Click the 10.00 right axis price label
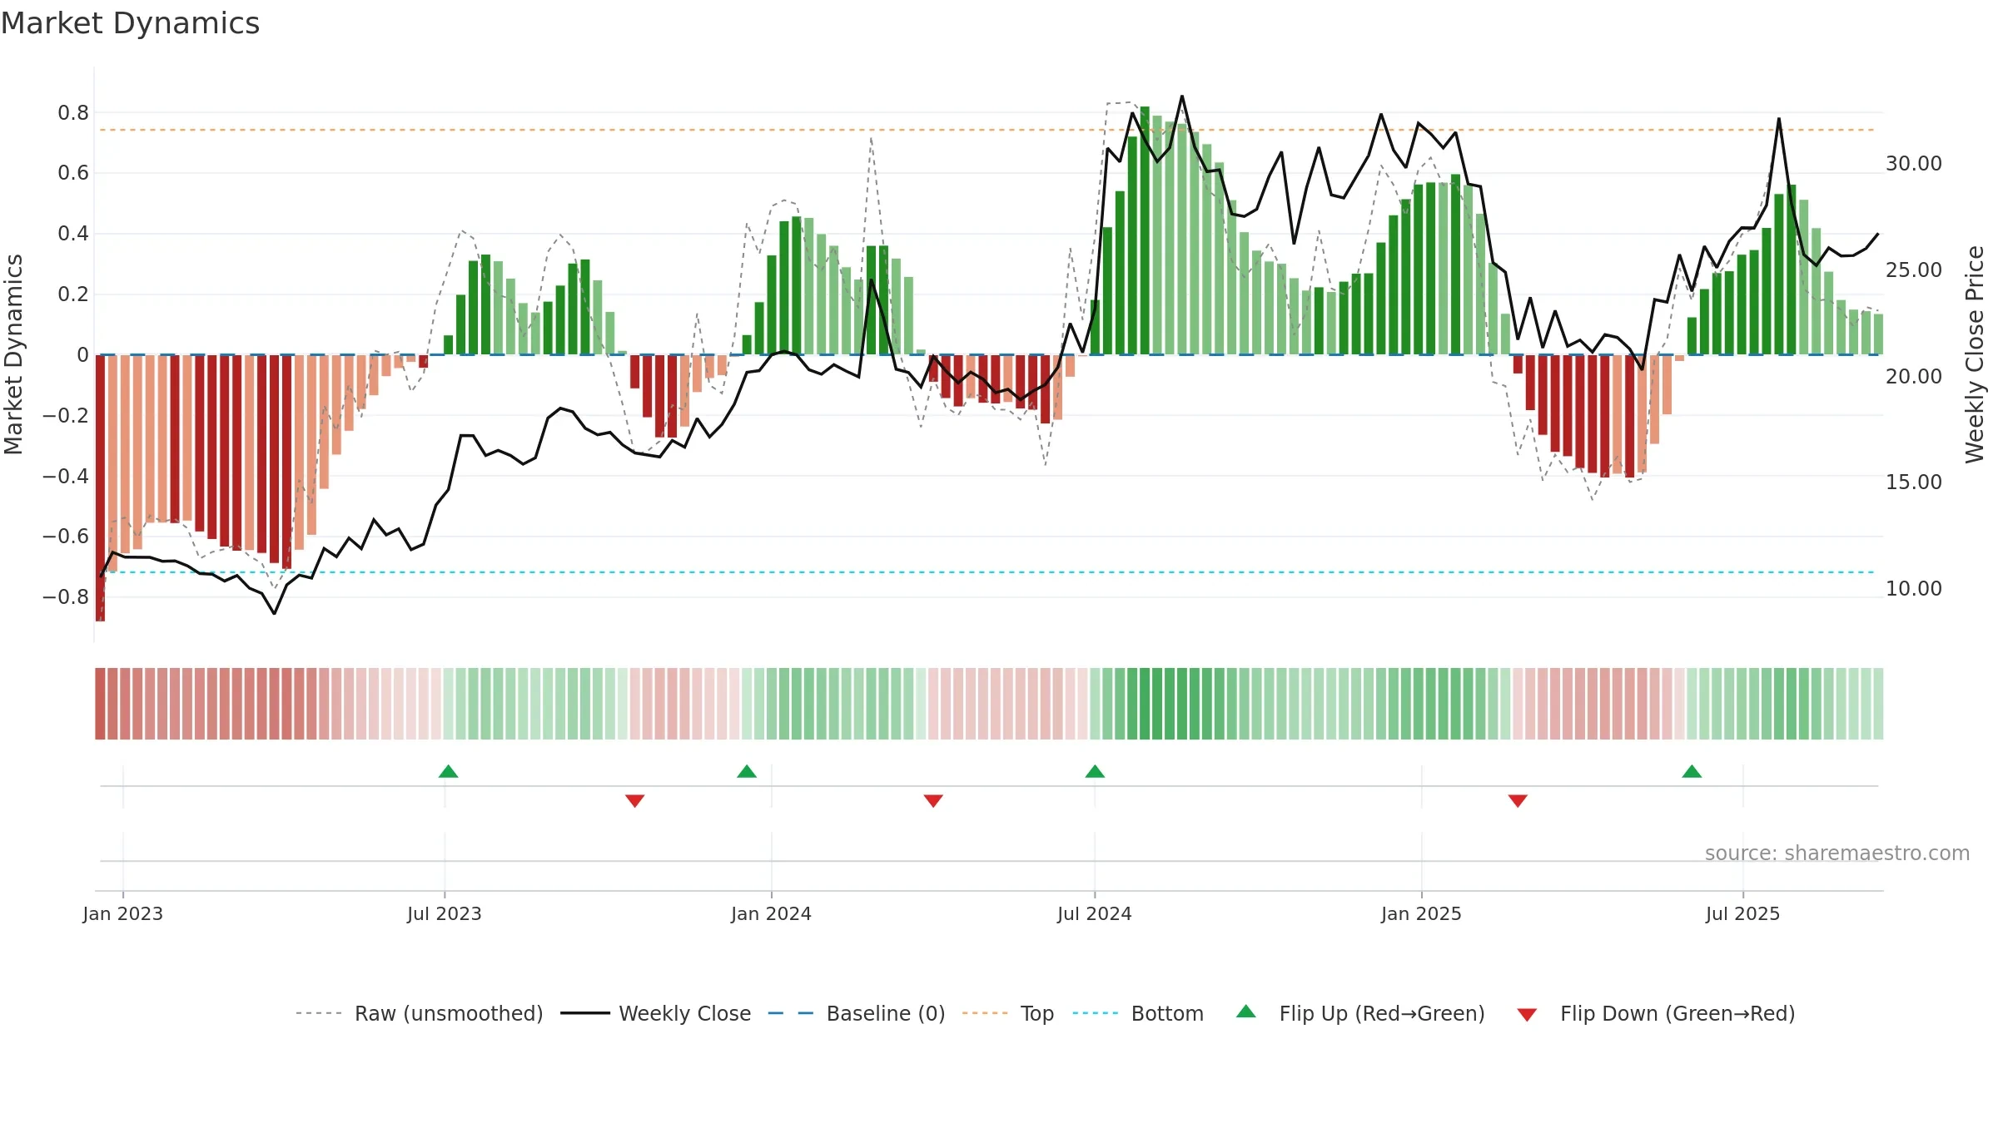The width and height of the screenshot is (1998, 1123). click(1914, 589)
